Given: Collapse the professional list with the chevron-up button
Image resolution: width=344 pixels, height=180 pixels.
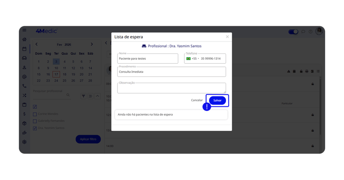Looking at the screenshot, I should [x=97, y=96].
